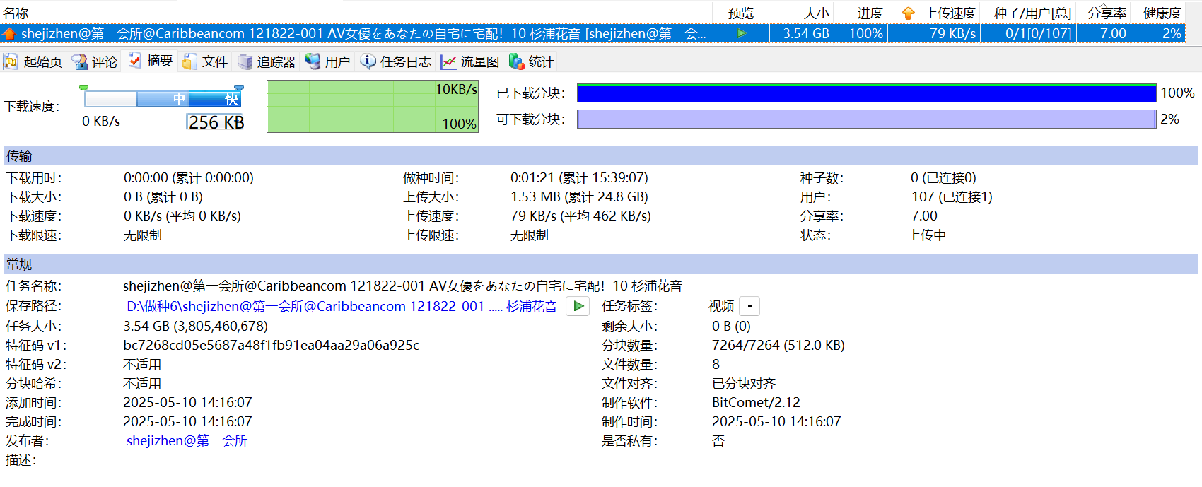Click the orange arrow icon beside 上传速度 header
The image size is (1202, 487).
(909, 13)
